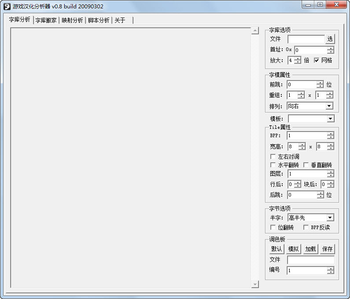
Task: Switch to the 字库搬家 tab
Action: [46, 20]
